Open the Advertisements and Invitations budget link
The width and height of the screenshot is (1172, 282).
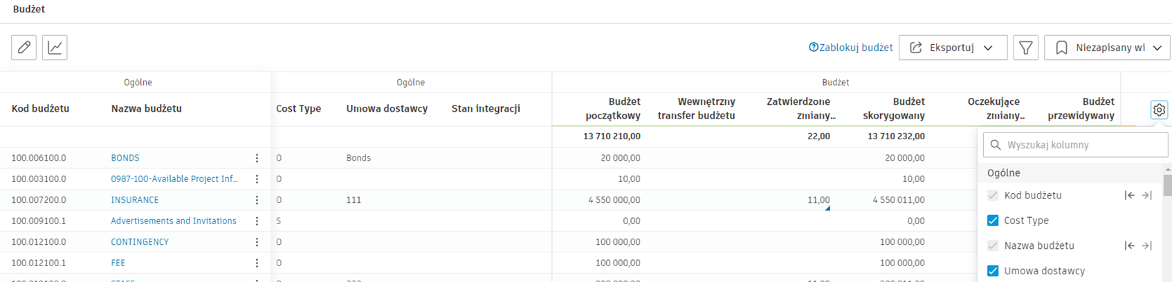pos(174,221)
